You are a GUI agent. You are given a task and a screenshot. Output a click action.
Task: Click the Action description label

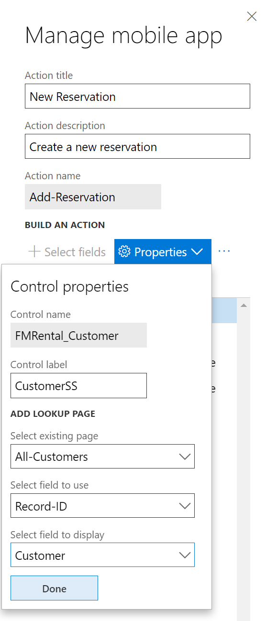click(x=65, y=126)
